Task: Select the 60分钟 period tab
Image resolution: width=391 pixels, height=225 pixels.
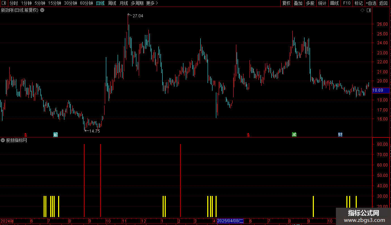Action: point(86,3)
